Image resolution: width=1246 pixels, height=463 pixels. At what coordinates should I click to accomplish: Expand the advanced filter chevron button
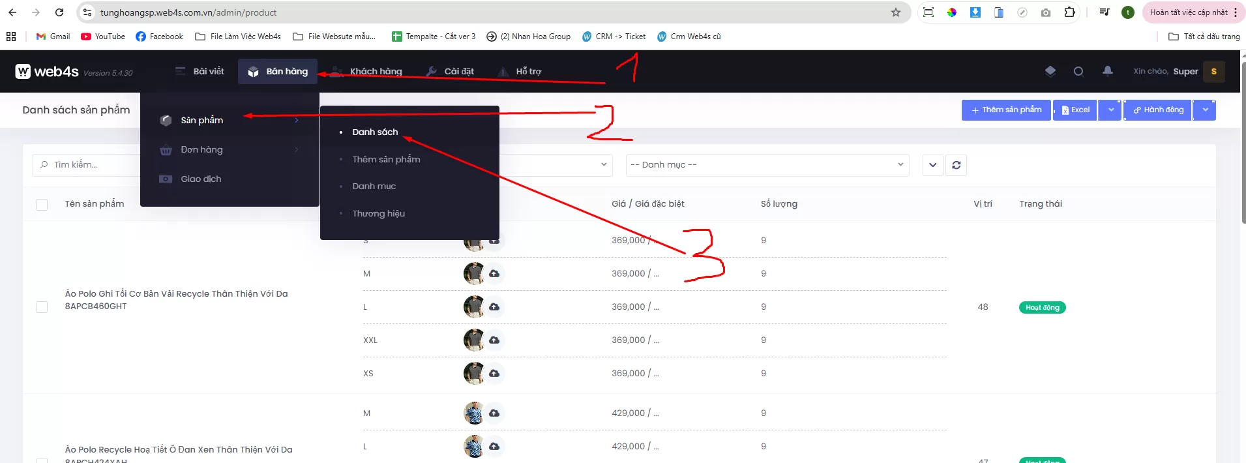(x=932, y=165)
